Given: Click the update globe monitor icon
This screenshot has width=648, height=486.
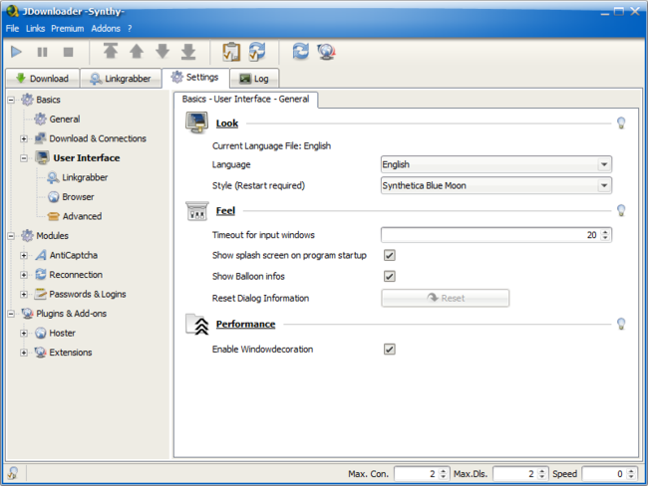Looking at the screenshot, I should (326, 52).
